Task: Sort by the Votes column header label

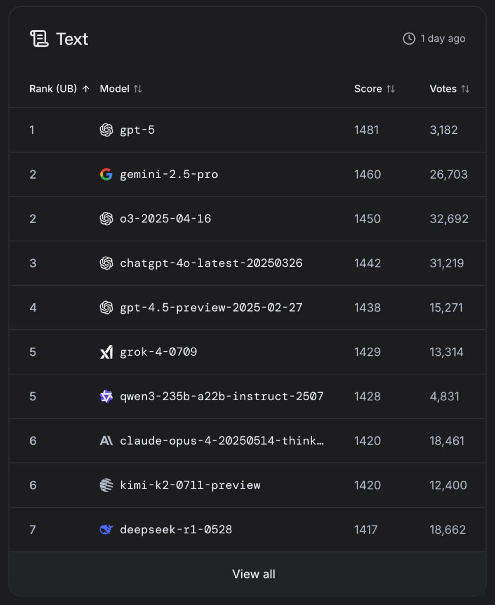Action: 443,89
